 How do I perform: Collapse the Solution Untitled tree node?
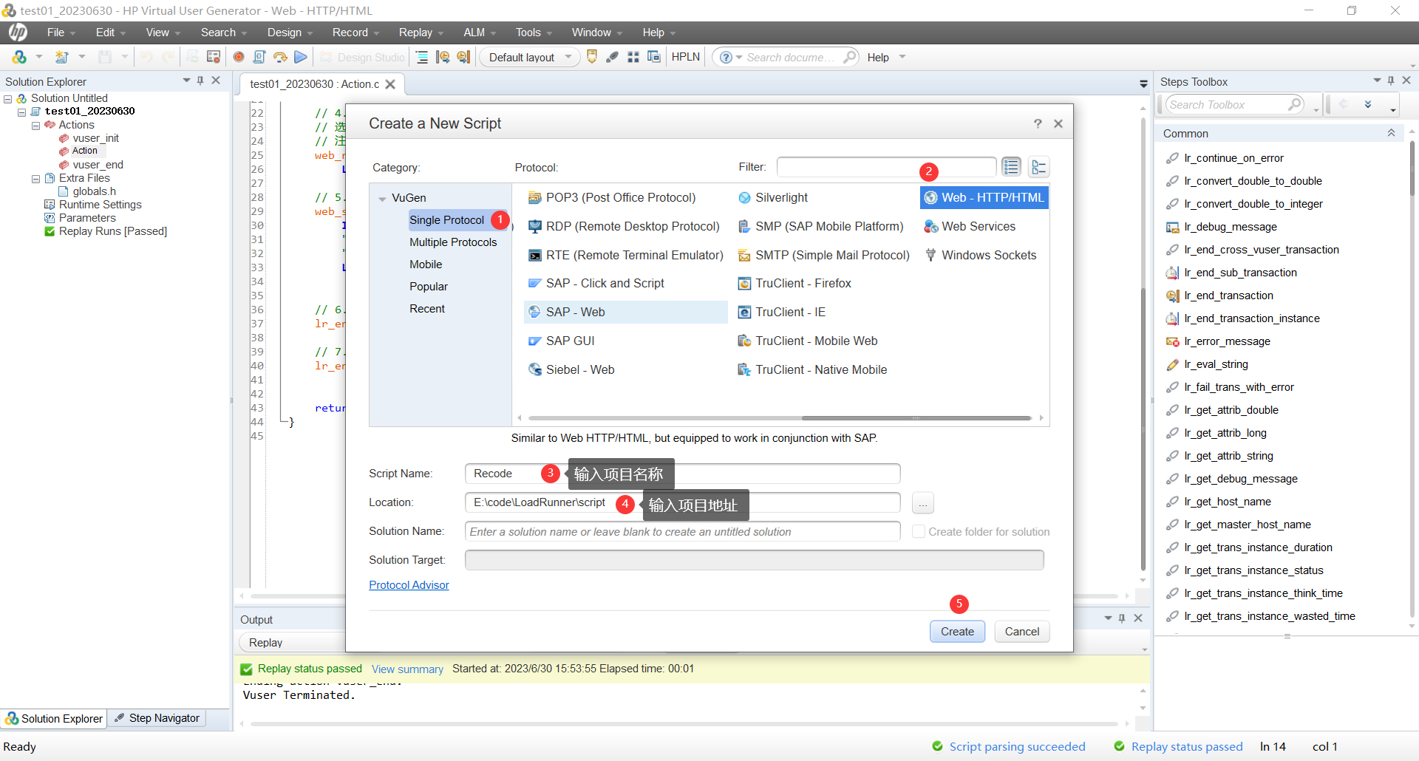(x=7, y=98)
